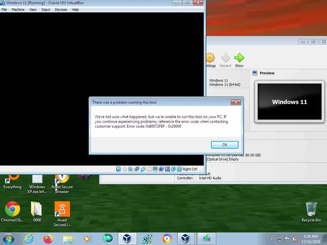Screen dimensions: 327x245
Task: Select the ChromeOSI... desktop icon
Action: [12, 212]
